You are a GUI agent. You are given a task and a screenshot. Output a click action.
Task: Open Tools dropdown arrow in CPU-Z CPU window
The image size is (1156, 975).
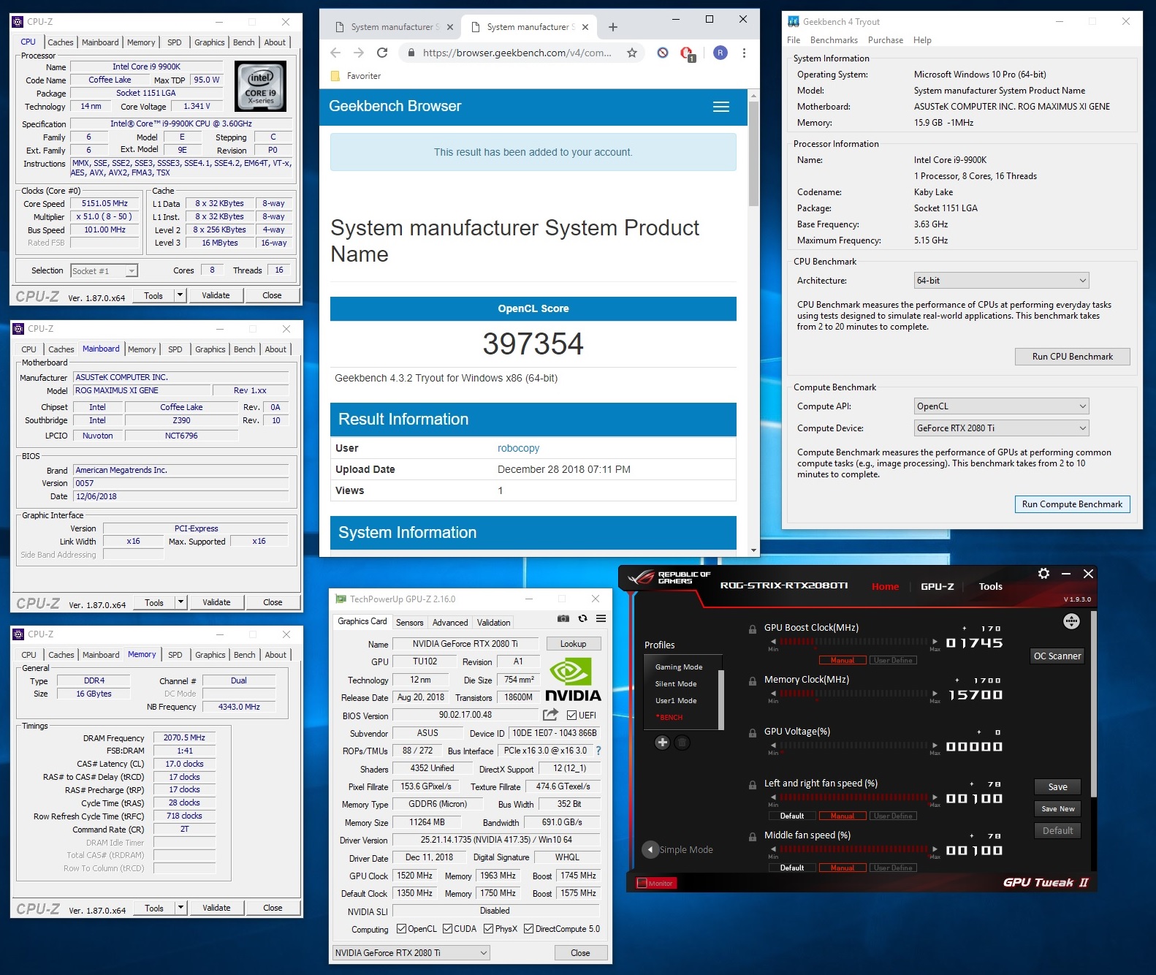pyautogui.click(x=180, y=295)
